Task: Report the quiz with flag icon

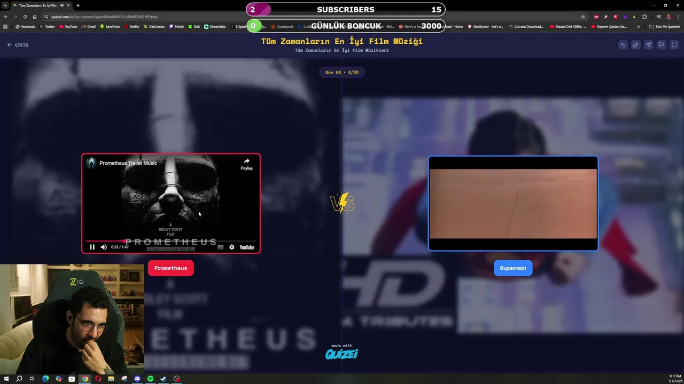Action: [x=661, y=45]
